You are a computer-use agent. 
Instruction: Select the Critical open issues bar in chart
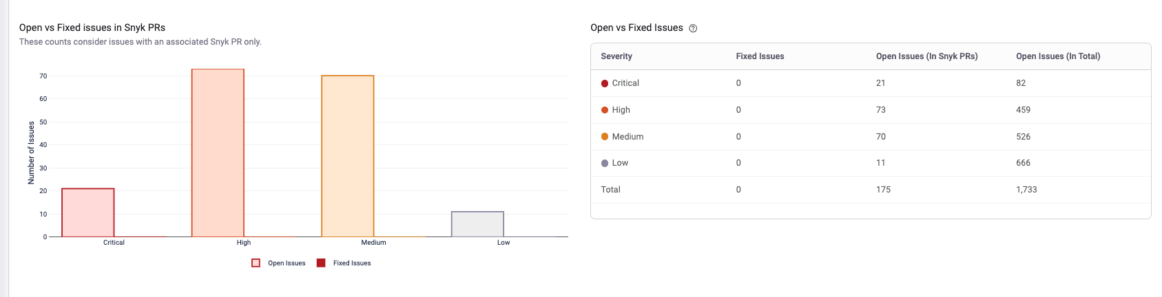(x=88, y=212)
